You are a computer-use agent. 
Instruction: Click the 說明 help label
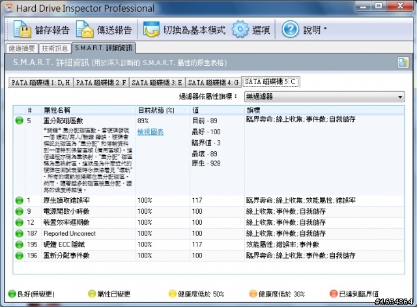(x=312, y=30)
